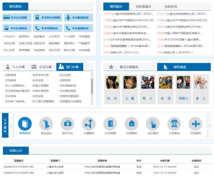Image resolution: width=214 pixels, height=181 pixels.
Task: Click the 本市航班查询 airplane button
Action: click(78, 18)
